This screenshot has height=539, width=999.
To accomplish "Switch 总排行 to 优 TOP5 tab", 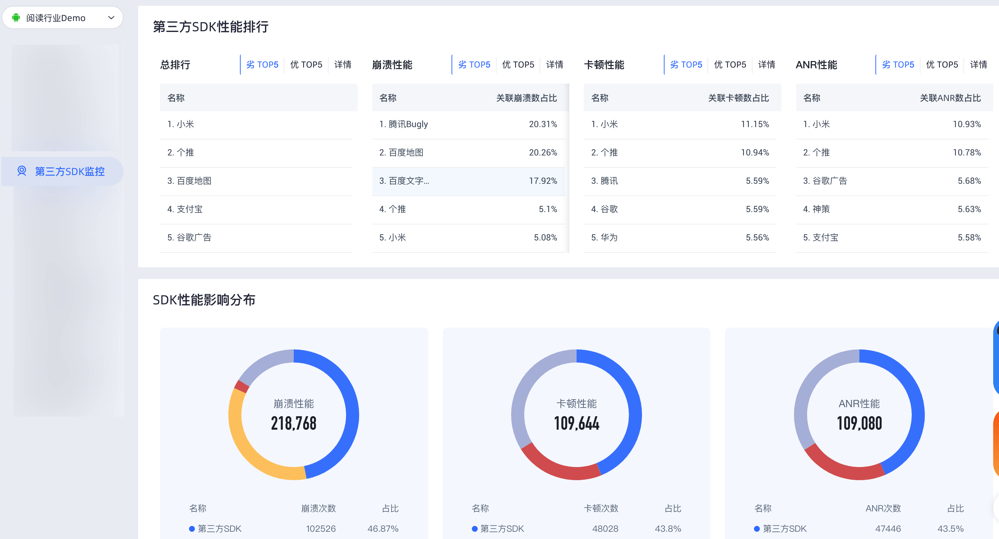I will click(x=306, y=65).
